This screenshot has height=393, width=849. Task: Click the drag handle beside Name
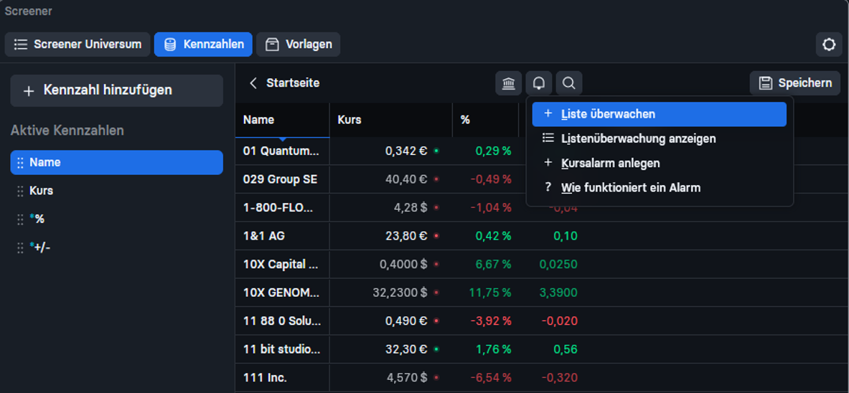coord(21,162)
